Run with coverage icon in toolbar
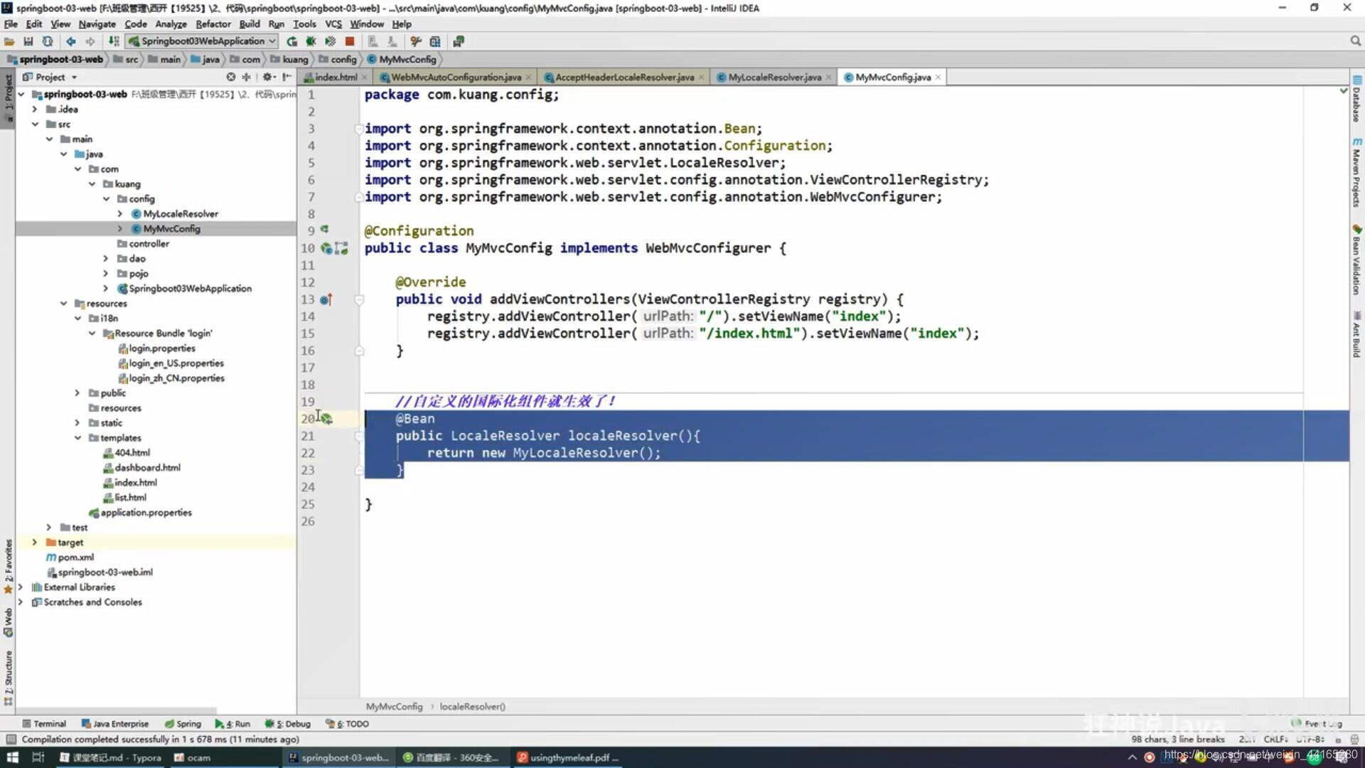The image size is (1365, 768). (x=330, y=41)
